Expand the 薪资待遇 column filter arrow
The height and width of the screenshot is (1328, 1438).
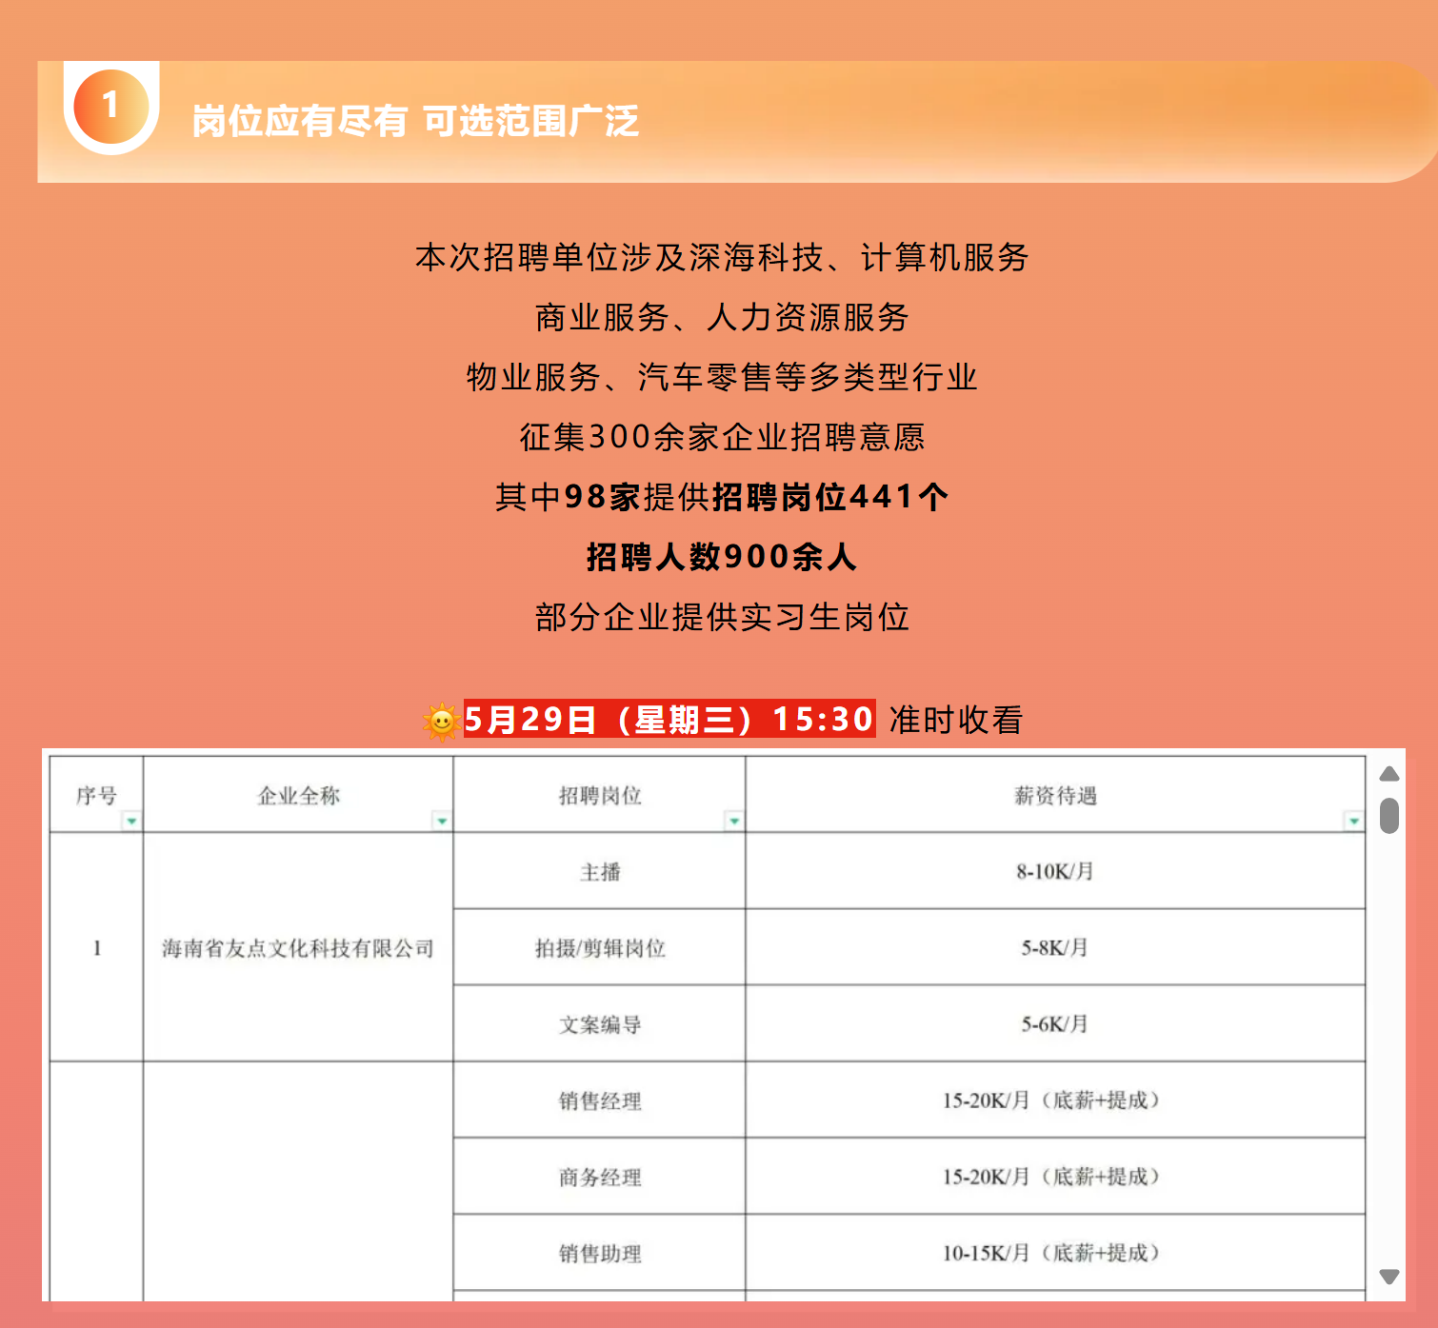(x=1353, y=821)
